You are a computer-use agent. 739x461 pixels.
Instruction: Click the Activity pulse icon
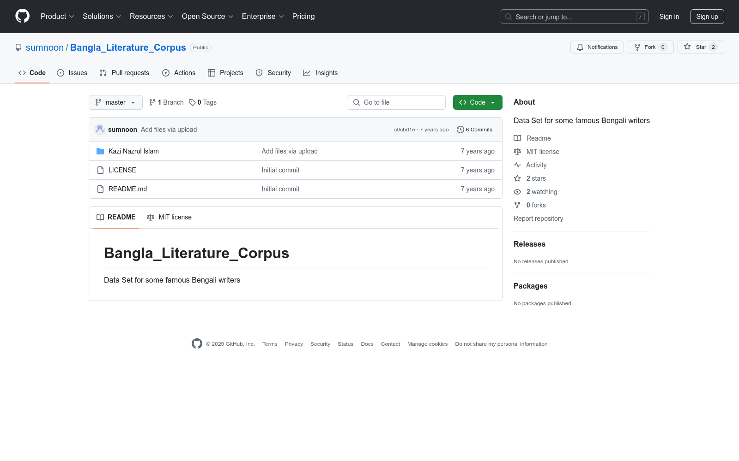tap(517, 165)
